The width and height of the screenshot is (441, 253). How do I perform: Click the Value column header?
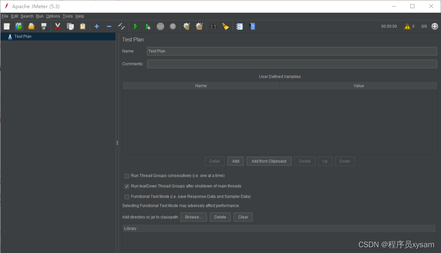(x=359, y=86)
